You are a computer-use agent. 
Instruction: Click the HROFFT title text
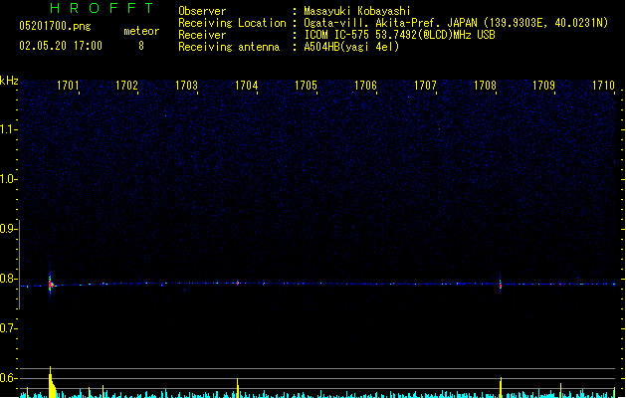(x=102, y=8)
